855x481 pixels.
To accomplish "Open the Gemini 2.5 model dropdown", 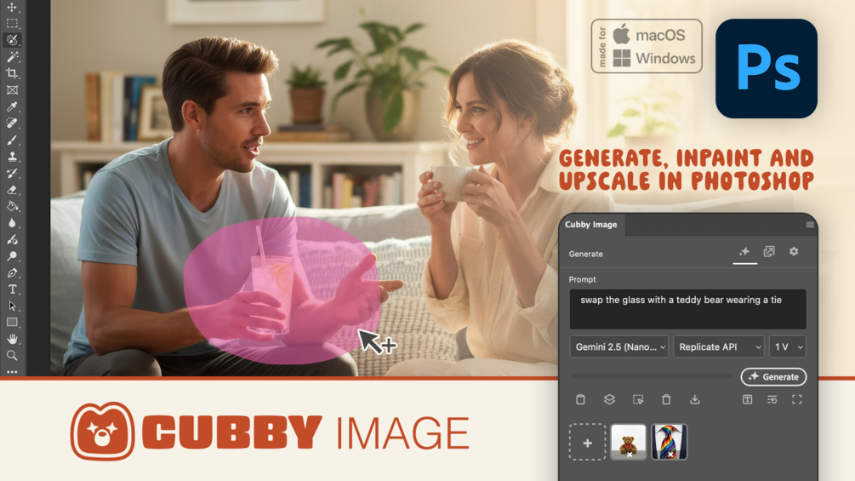I will click(618, 346).
